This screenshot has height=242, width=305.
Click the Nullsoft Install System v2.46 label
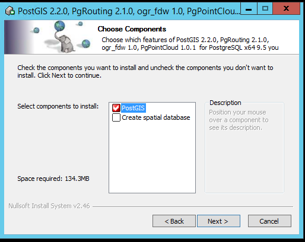49,206
